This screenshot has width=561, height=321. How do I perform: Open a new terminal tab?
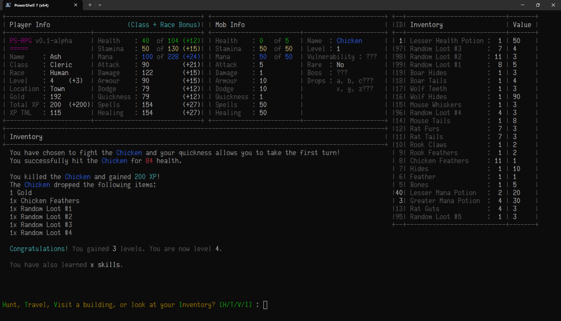pyautogui.click(x=90, y=5)
